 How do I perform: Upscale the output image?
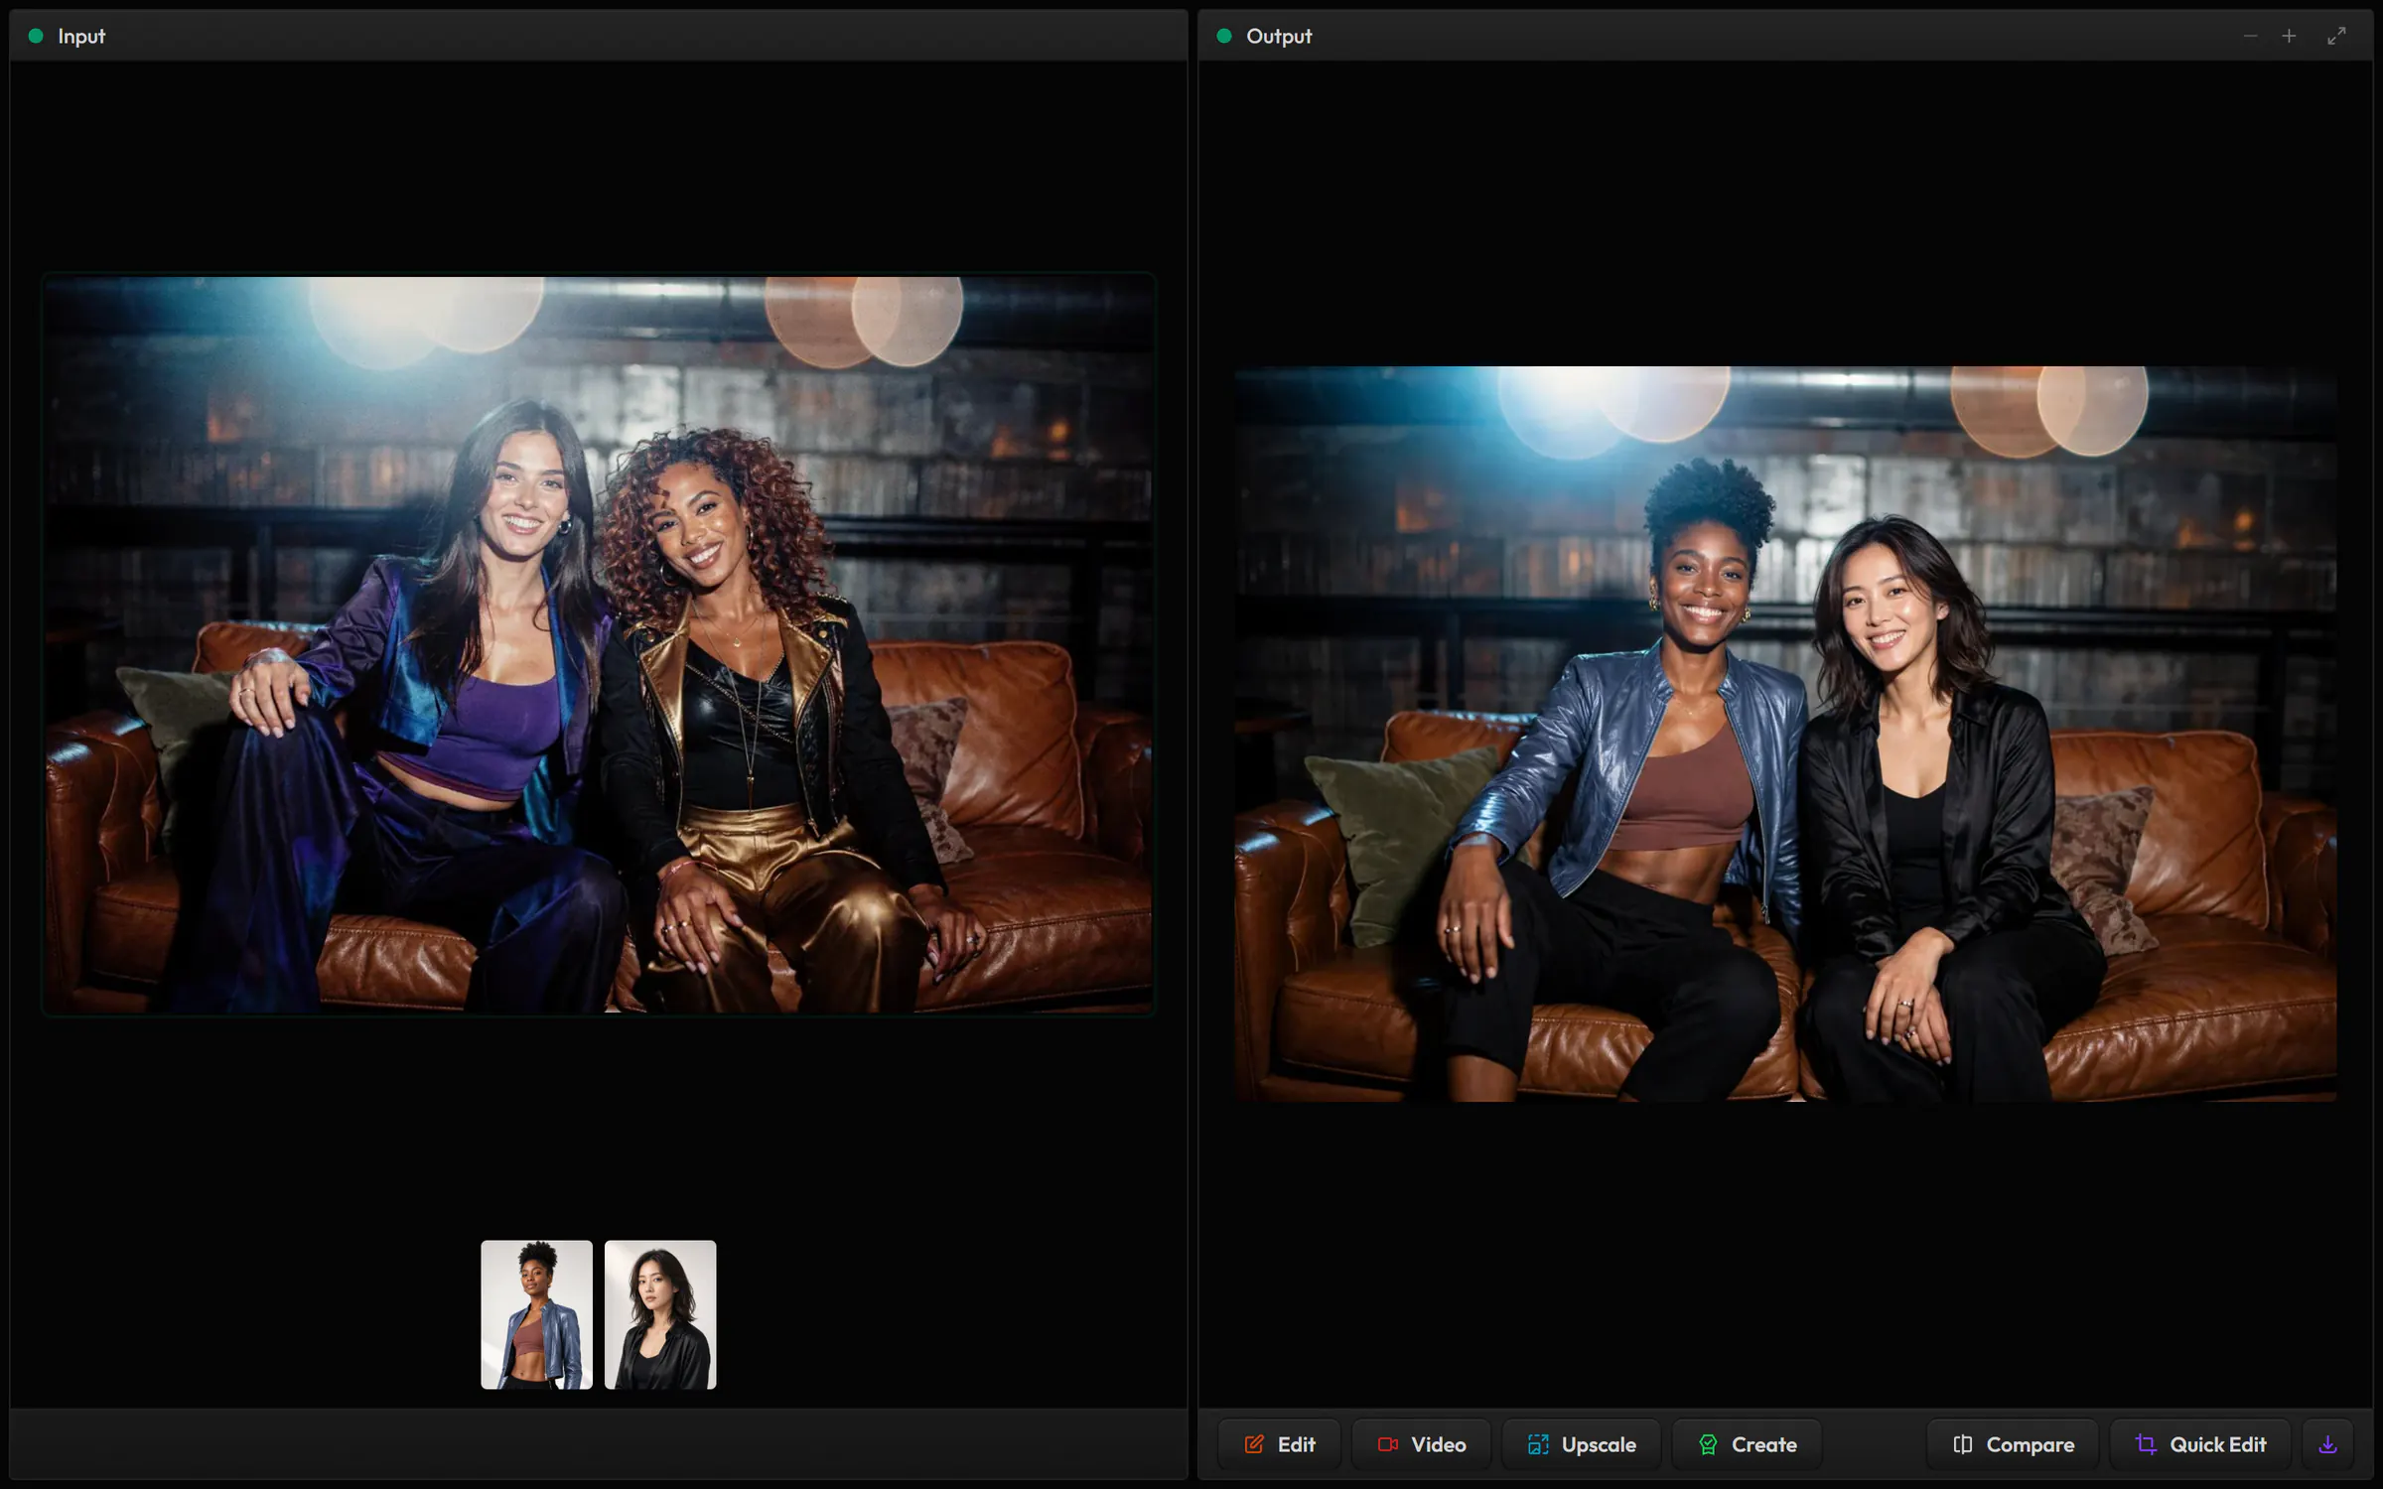click(1581, 1444)
